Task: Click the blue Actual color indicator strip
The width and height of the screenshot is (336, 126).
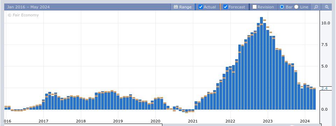Action: tap(195, 7)
